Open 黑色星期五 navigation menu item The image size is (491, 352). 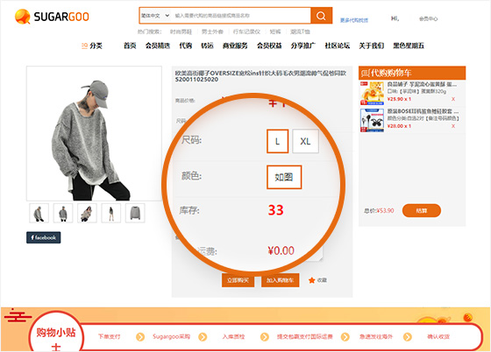pos(409,46)
